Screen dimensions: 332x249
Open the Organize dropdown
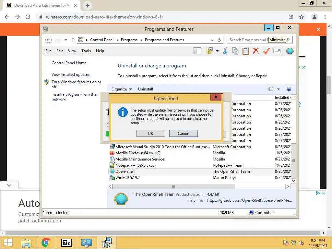coord(122,89)
